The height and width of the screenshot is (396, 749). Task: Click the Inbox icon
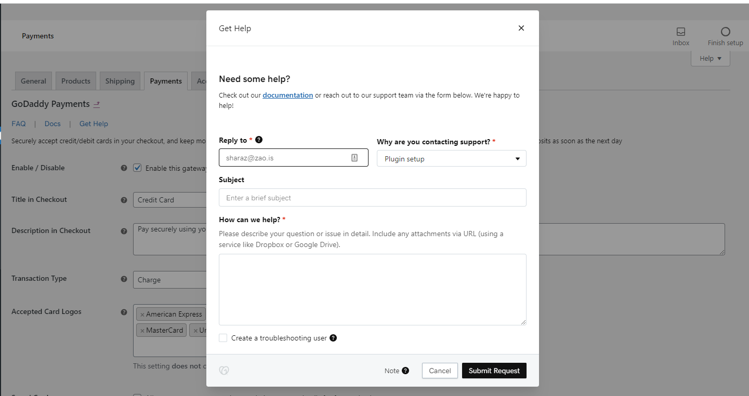click(680, 32)
